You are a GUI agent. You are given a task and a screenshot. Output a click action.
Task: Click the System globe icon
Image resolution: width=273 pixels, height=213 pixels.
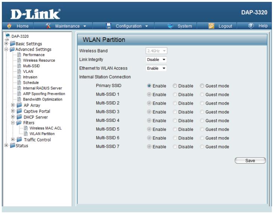[170, 26]
